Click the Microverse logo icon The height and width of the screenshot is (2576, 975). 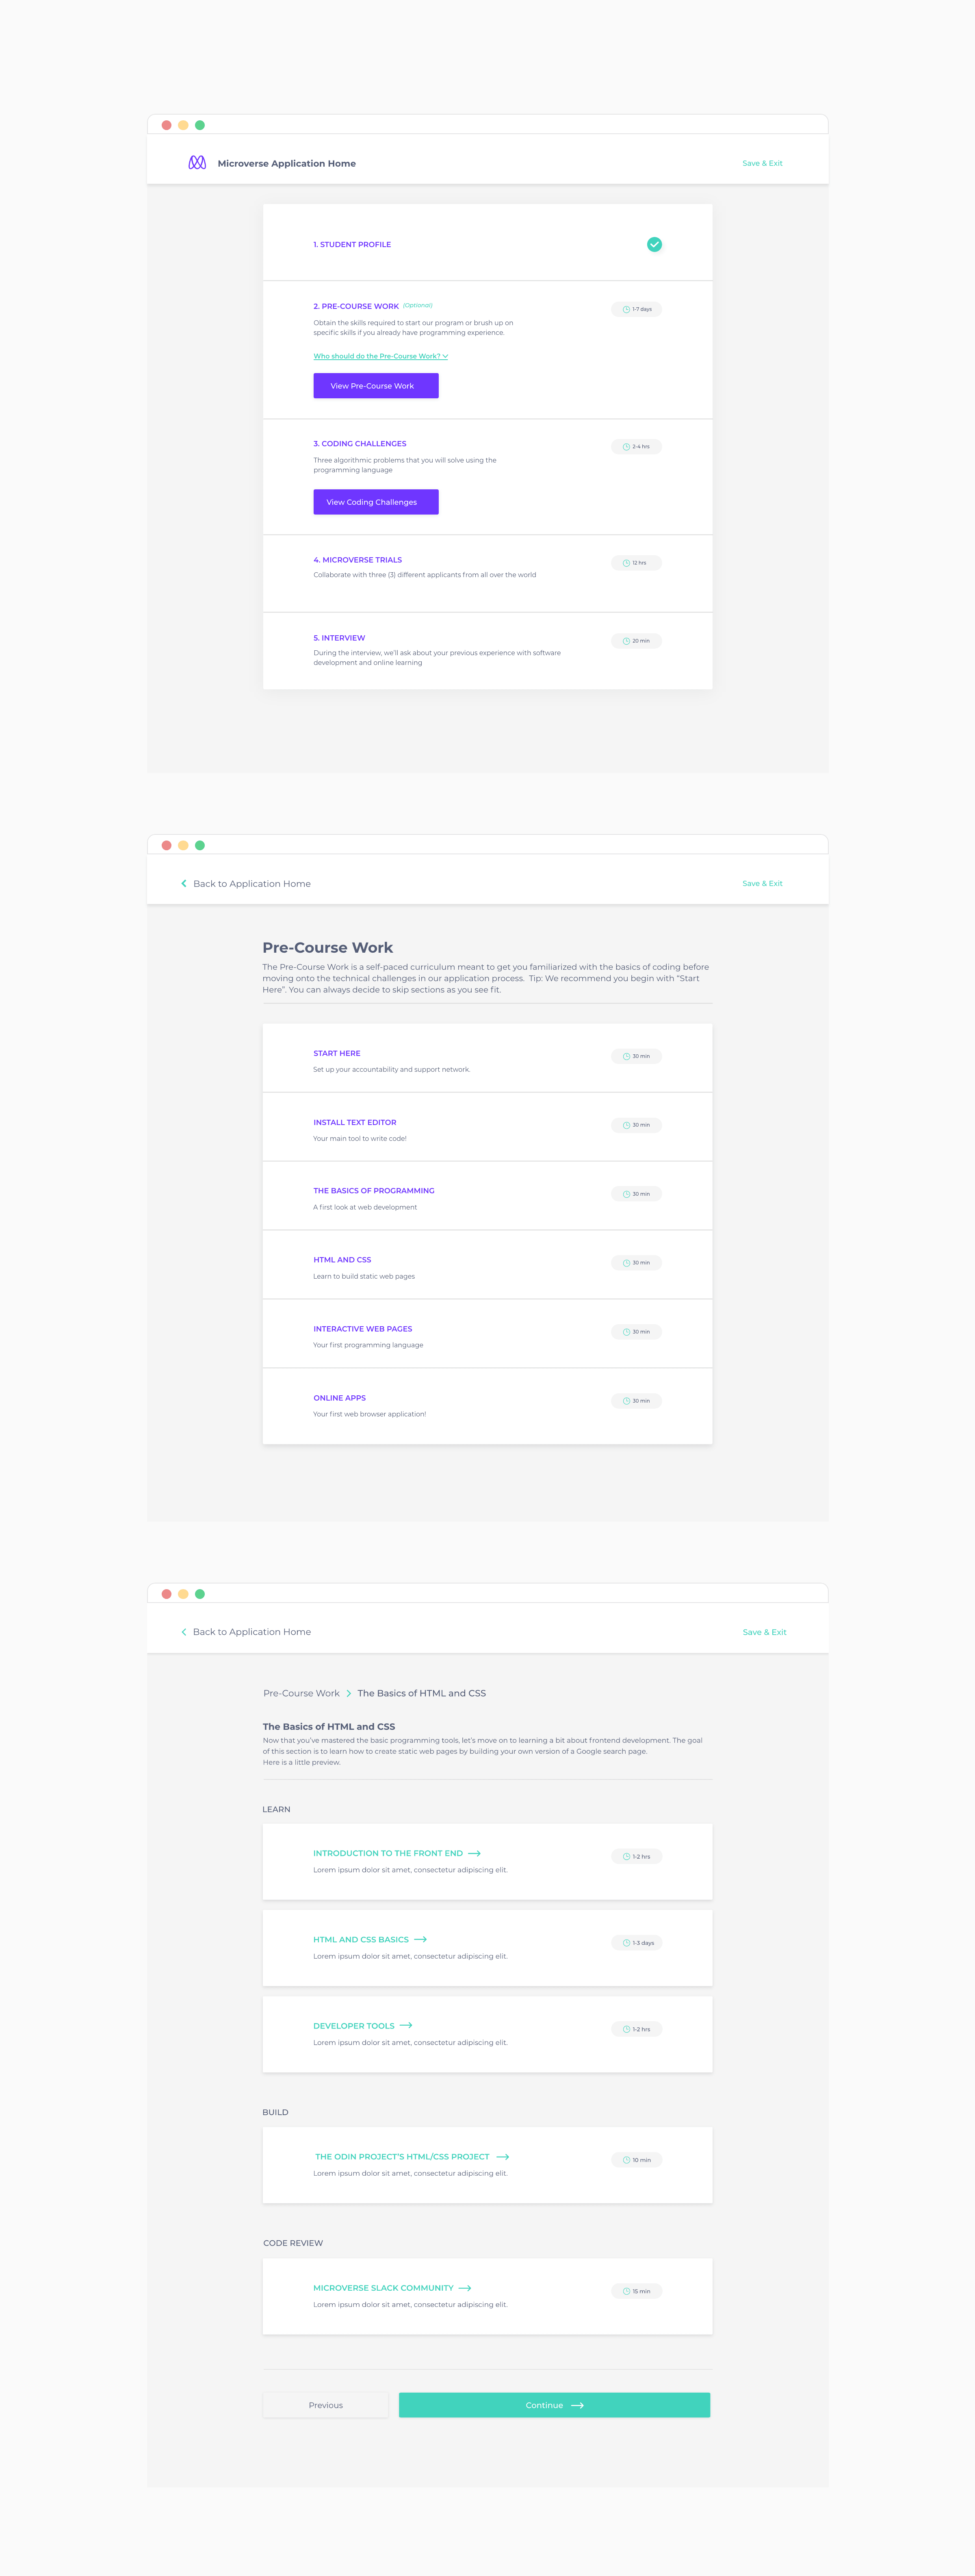tap(197, 162)
